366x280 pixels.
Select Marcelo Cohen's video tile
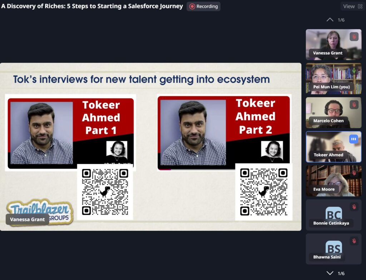(x=333, y=113)
